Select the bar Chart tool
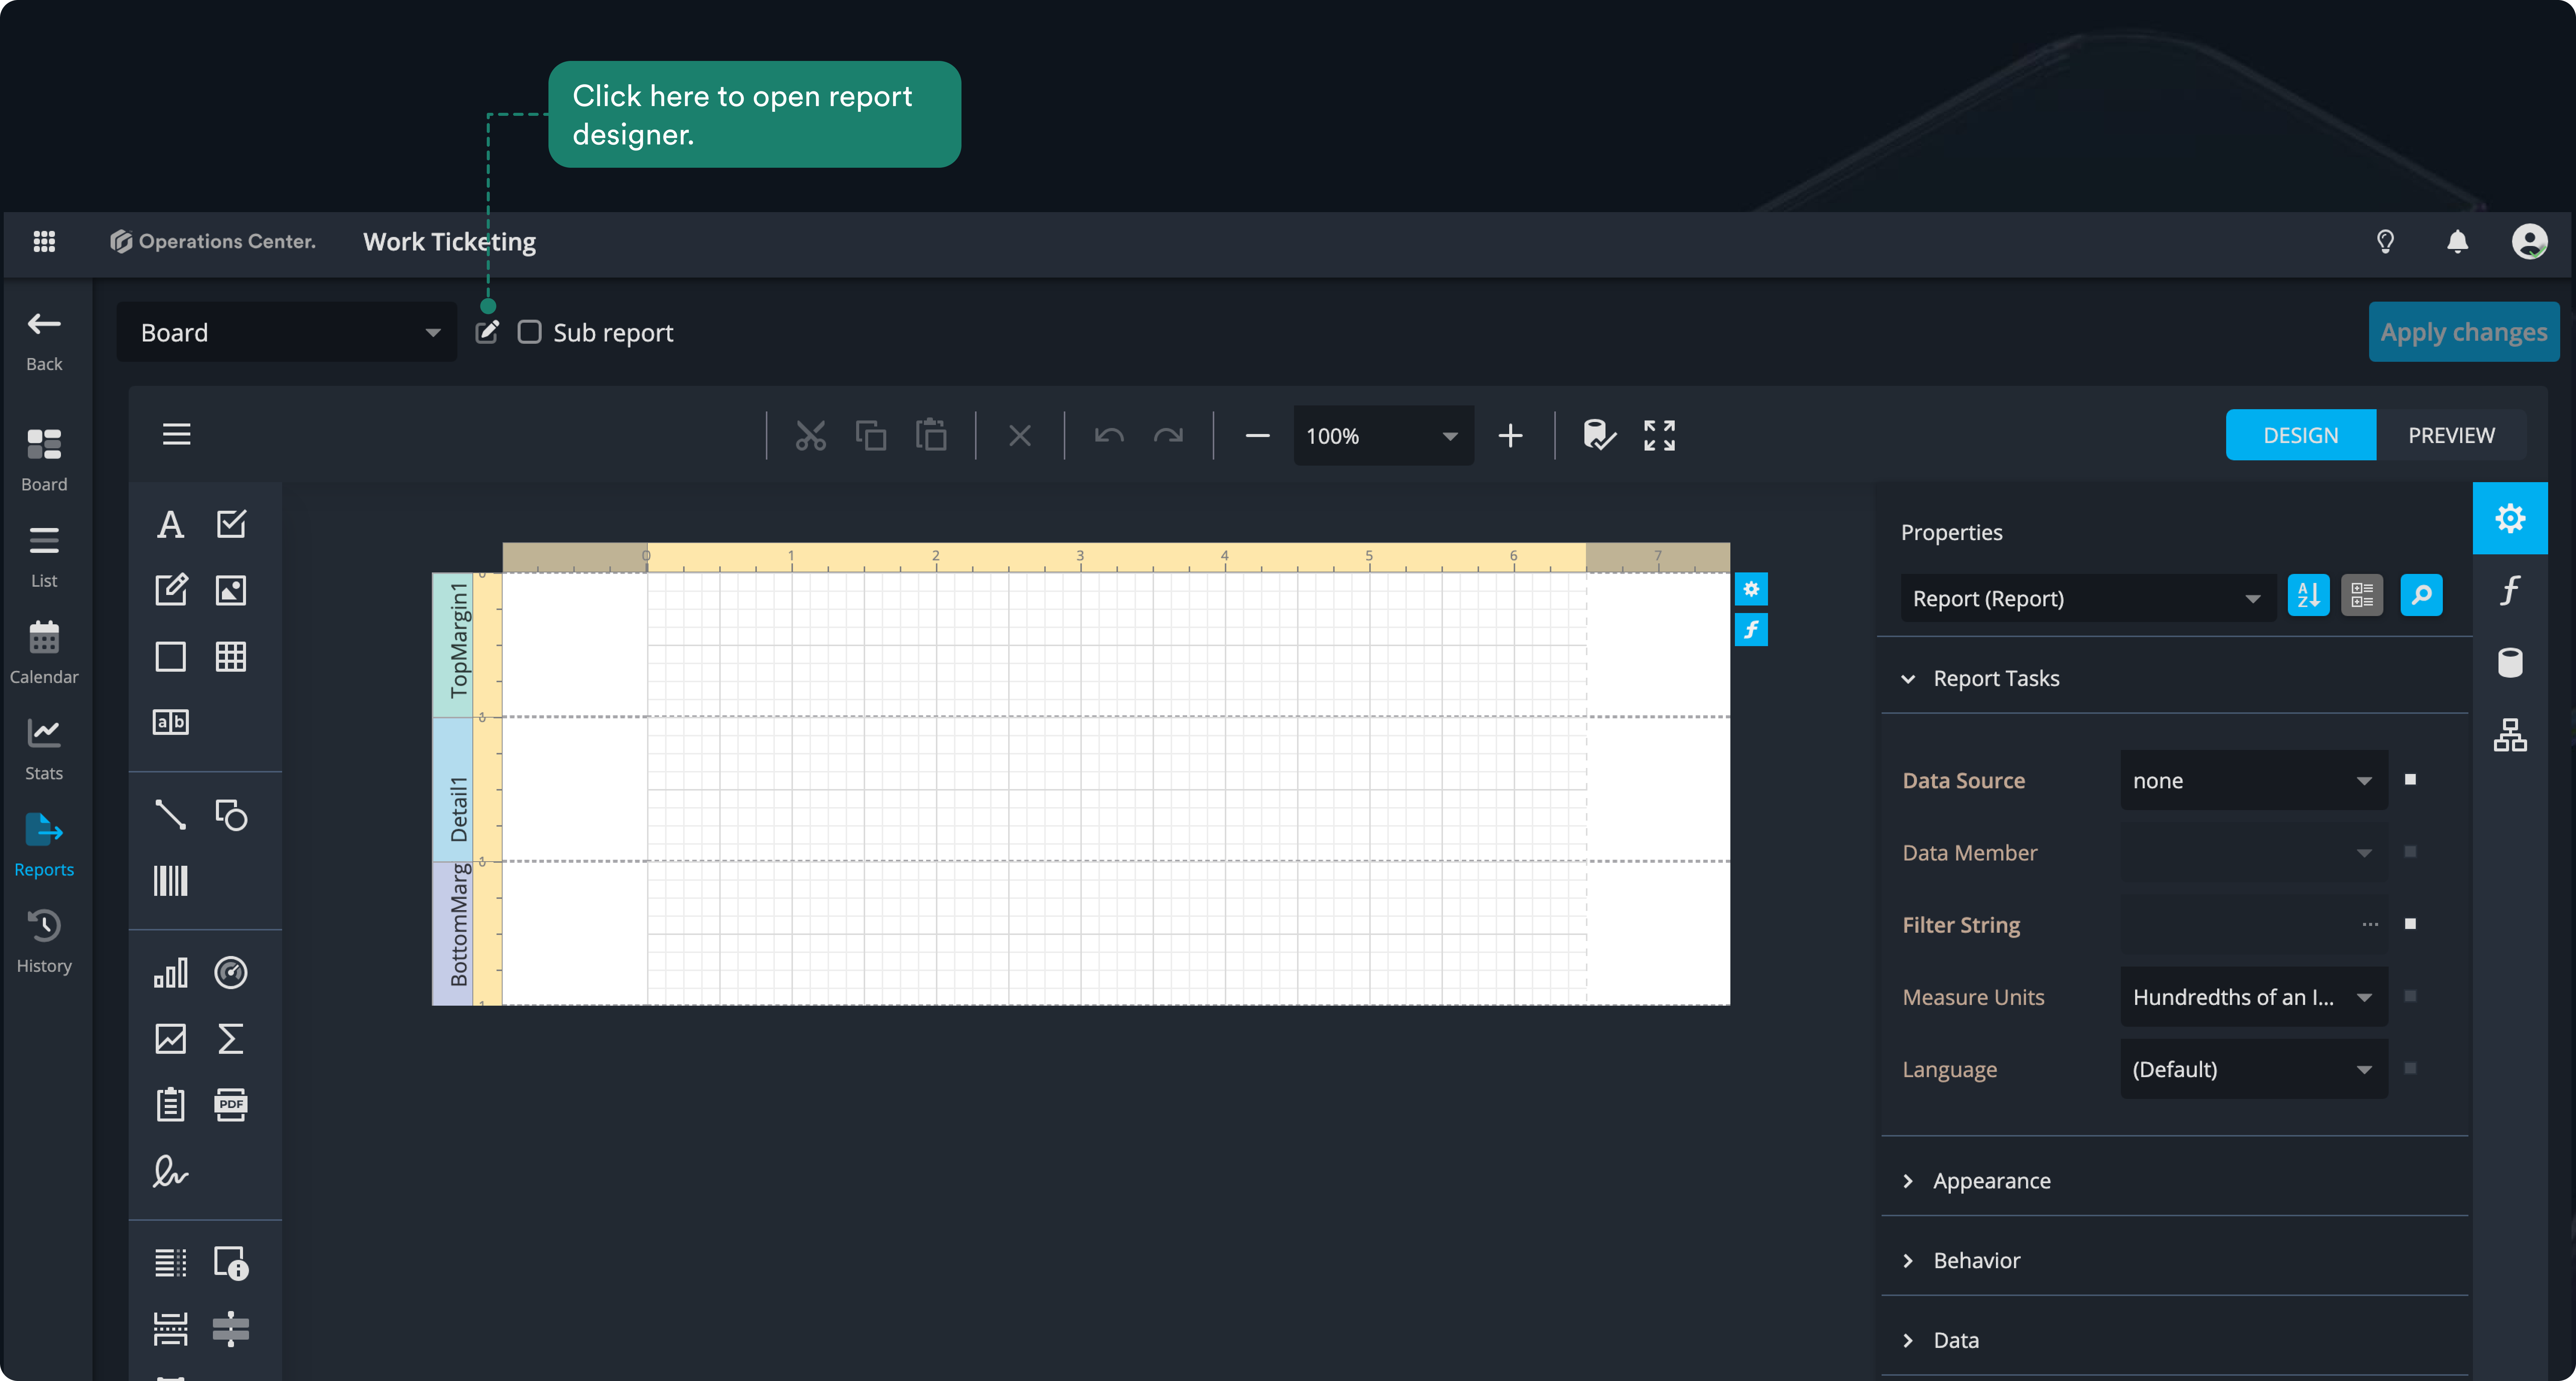 pyautogui.click(x=171, y=973)
